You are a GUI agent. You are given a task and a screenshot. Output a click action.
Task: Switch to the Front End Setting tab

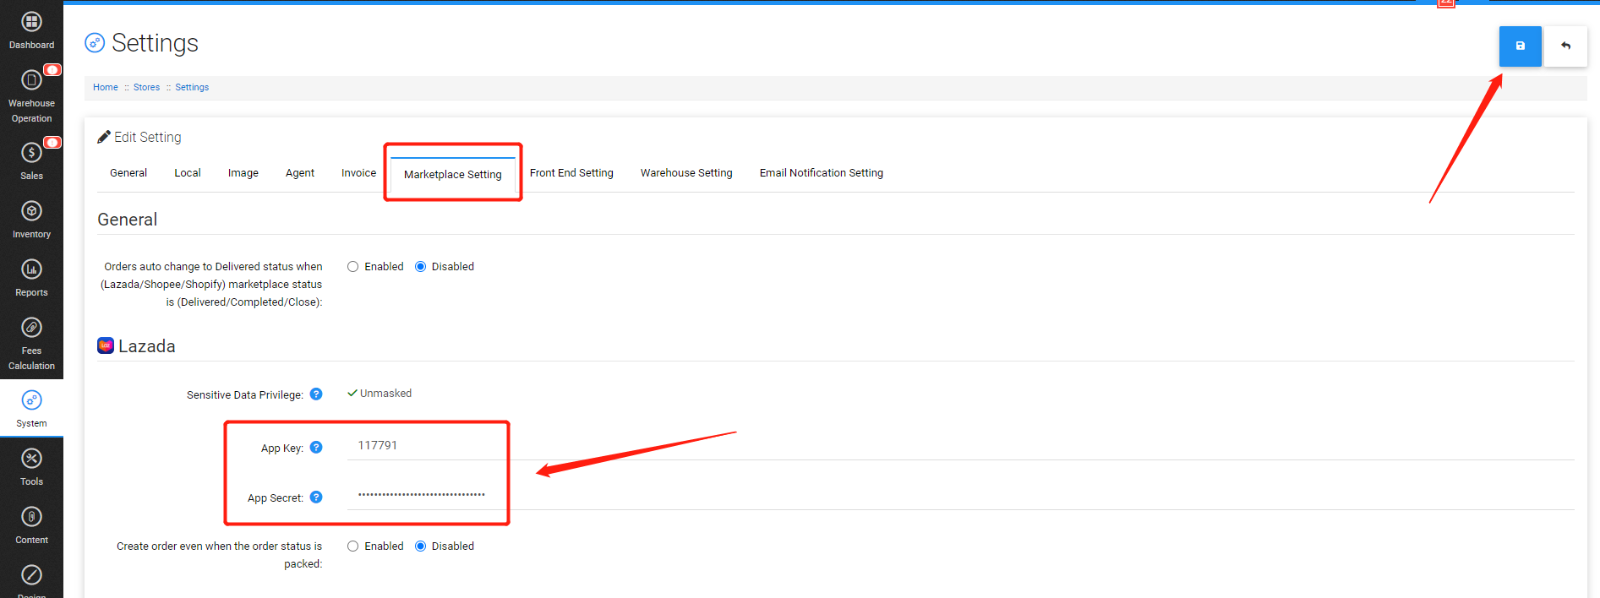point(571,172)
